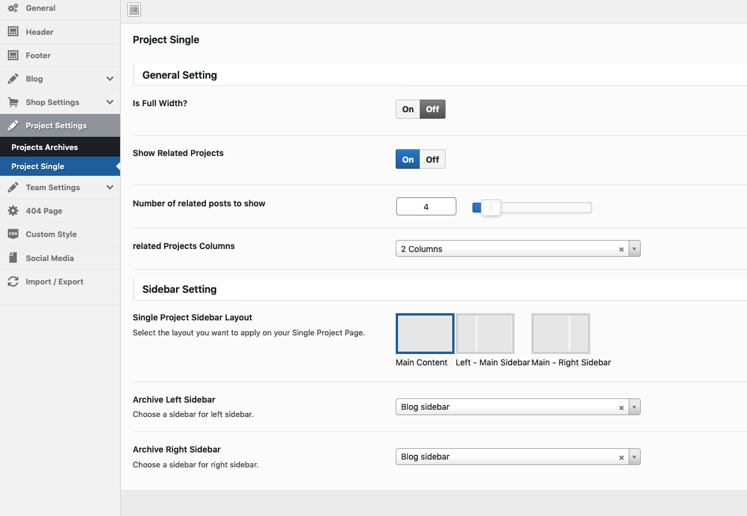
Task: Select Left - Main Sidebar layout
Action: (485, 334)
